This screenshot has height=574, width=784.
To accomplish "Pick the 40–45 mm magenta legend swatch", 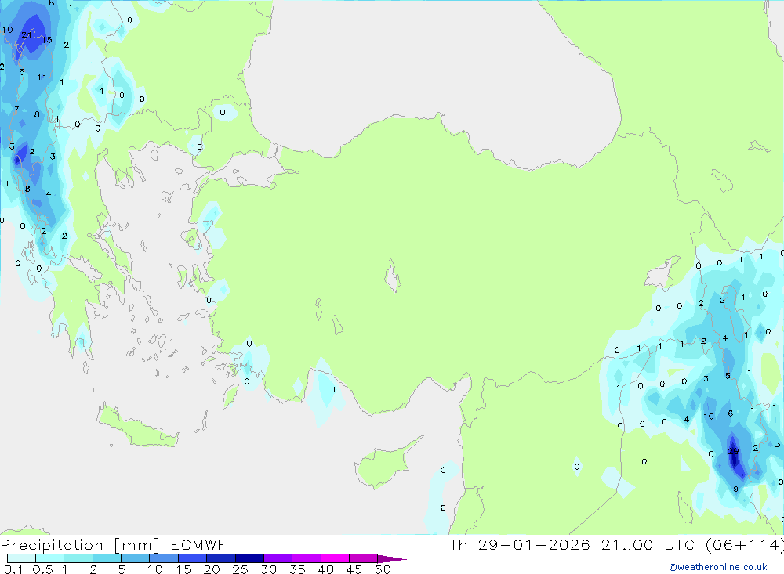I will click(x=335, y=558).
